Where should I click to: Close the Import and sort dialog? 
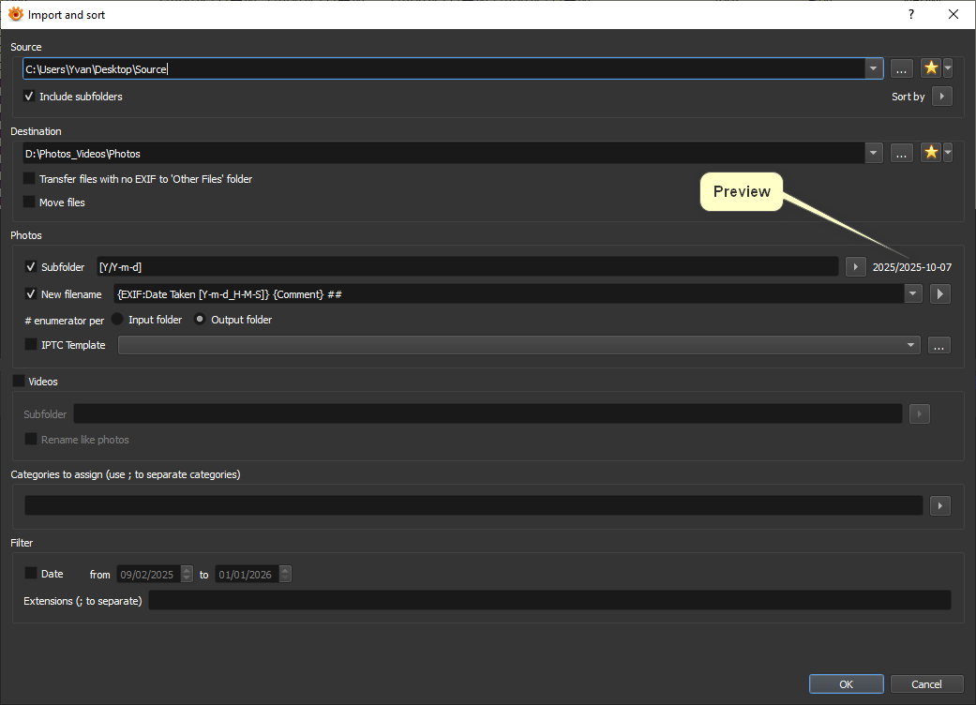953,14
